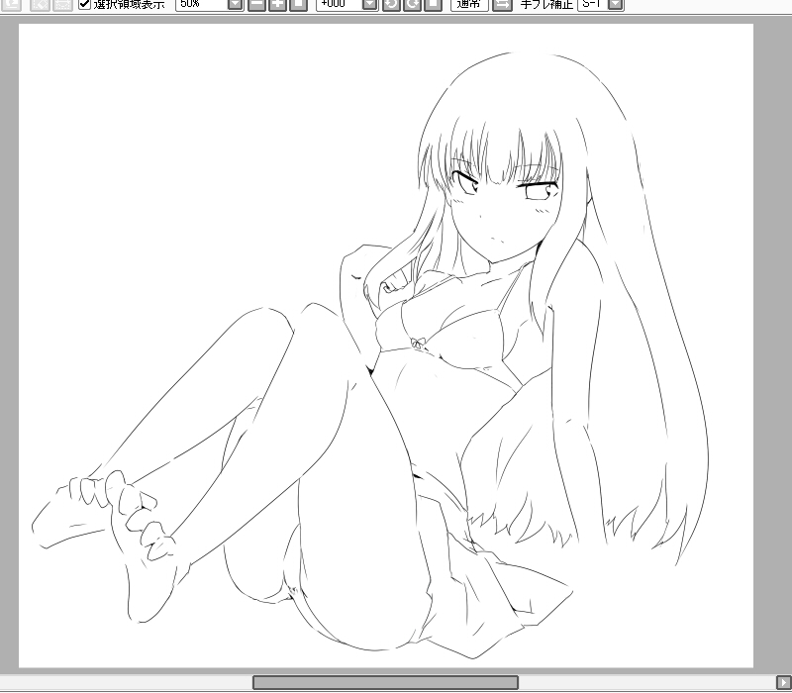Click the zoom in plus button

point(277,4)
